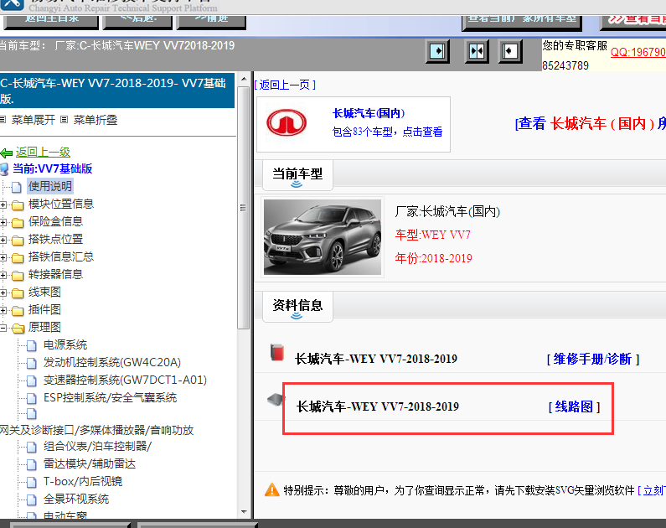Click the left-arrow panel layout icon
666x528 pixels.
click(509, 51)
